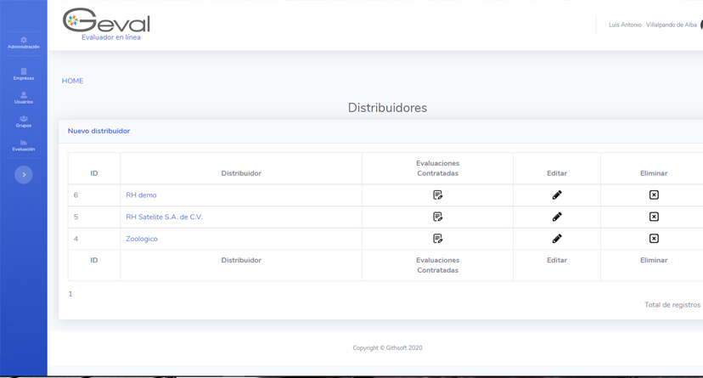Edit the Zoologico distributor
Screen dimensions: 703x378
pyautogui.click(x=557, y=239)
